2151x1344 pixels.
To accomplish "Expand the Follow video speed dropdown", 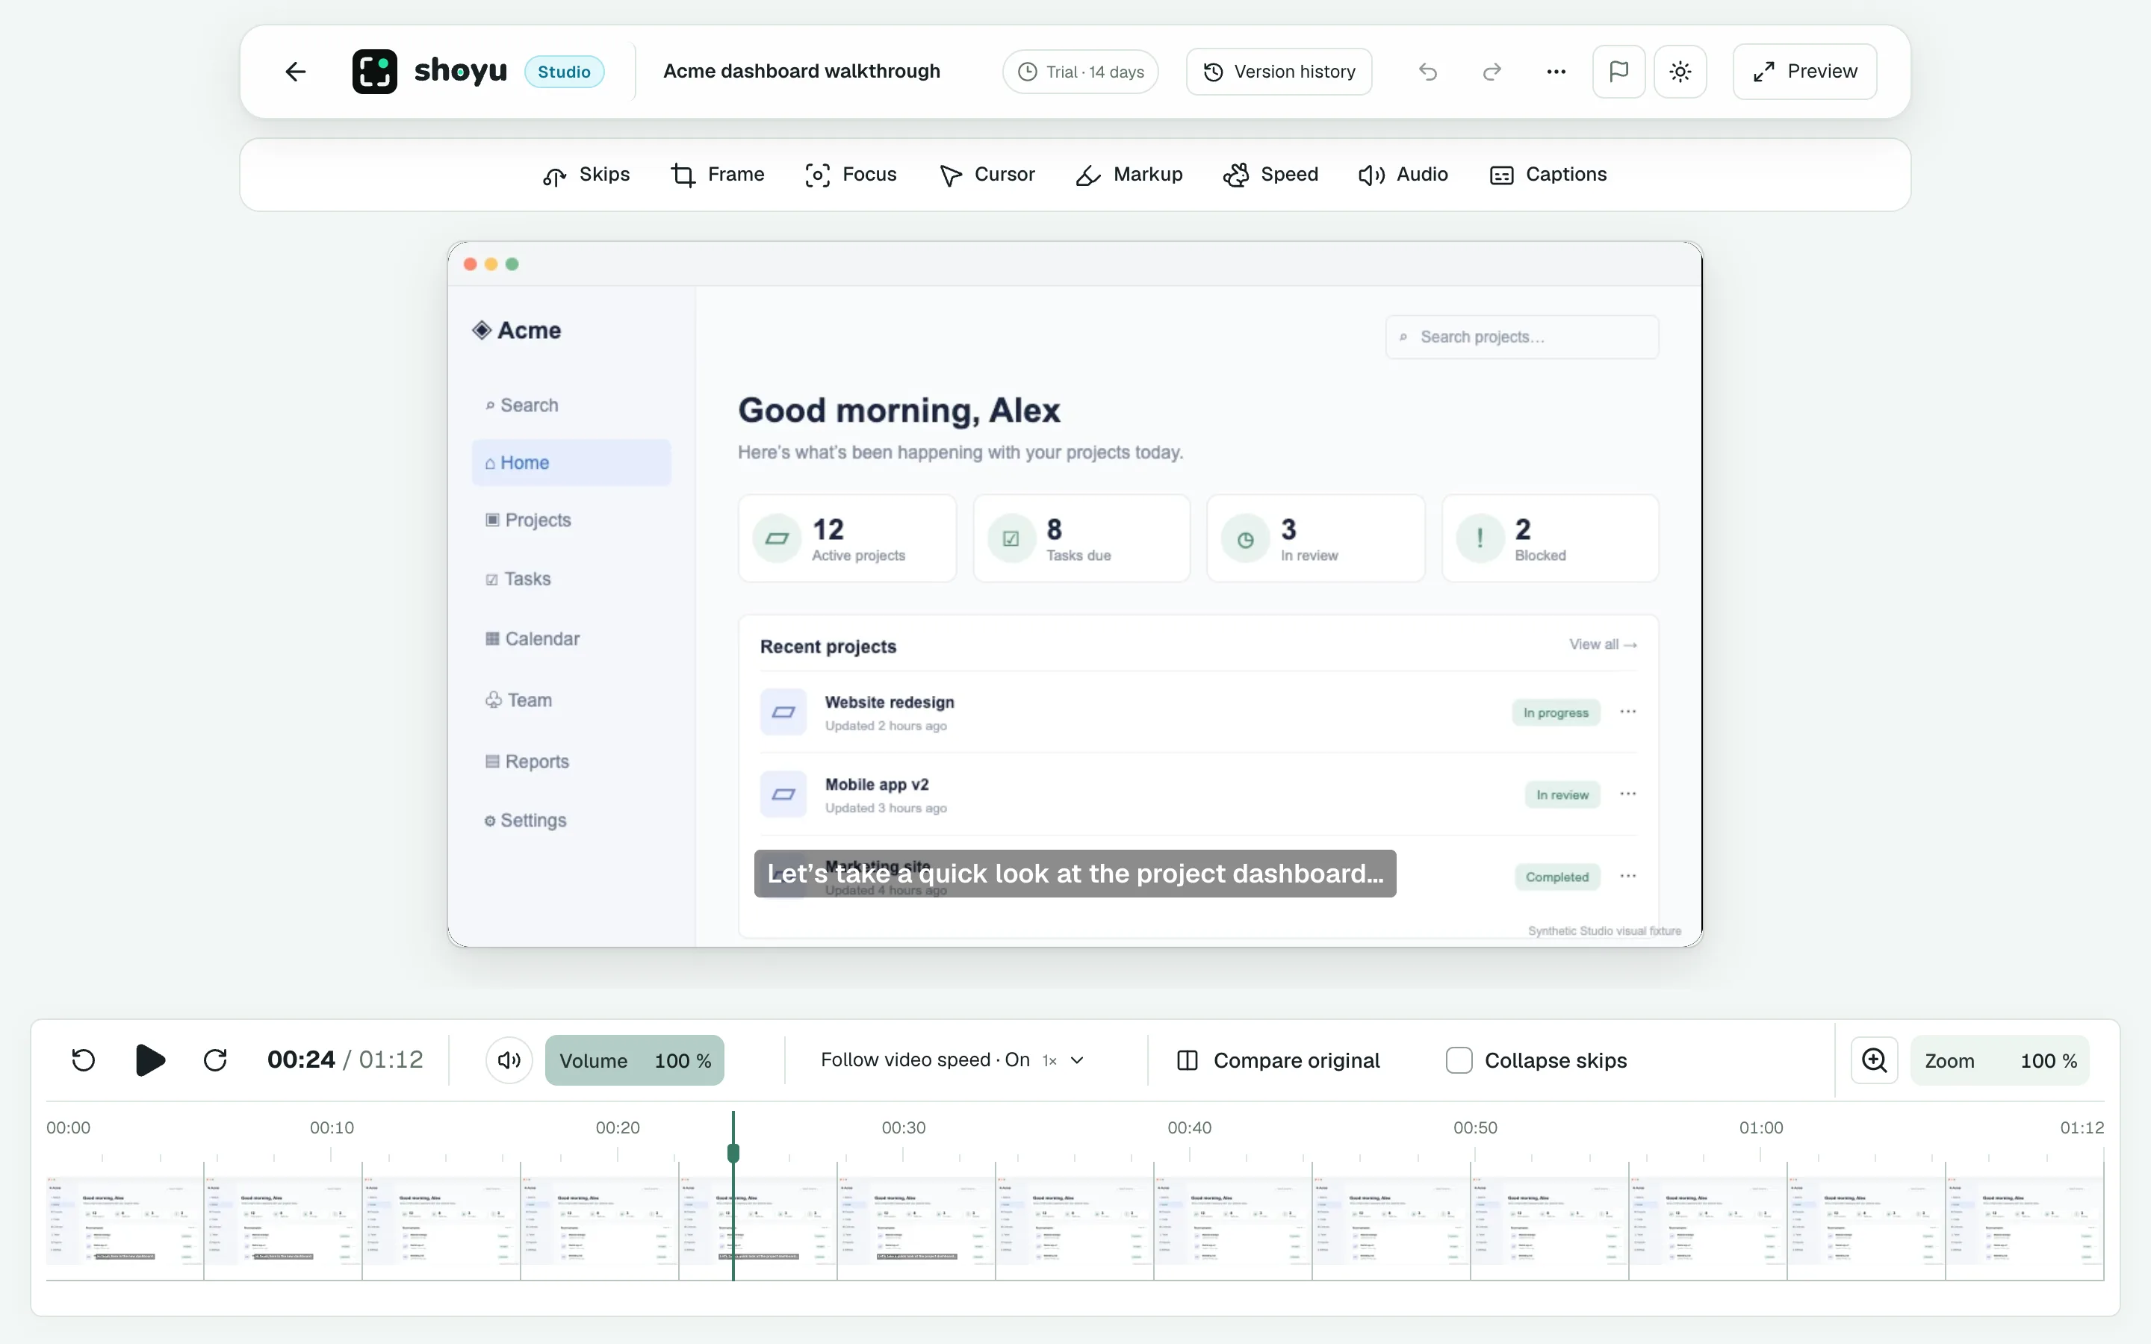I will 952,1060.
